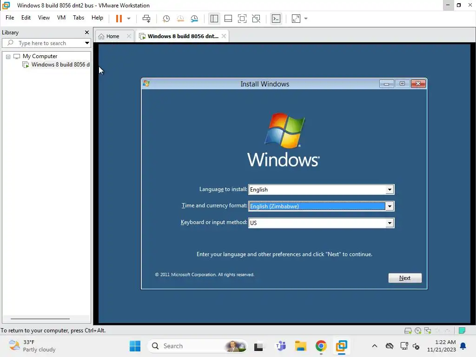The width and height of the screenshot is (476, 357).
Task: Open the Help menu
Action: [x=97, y=18]
